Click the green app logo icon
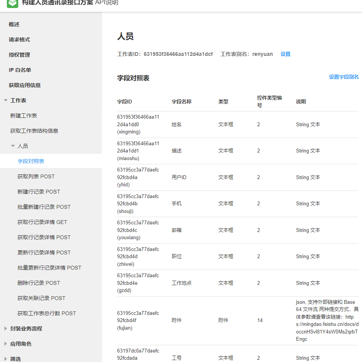362x362 pixels. coord(13,3)
